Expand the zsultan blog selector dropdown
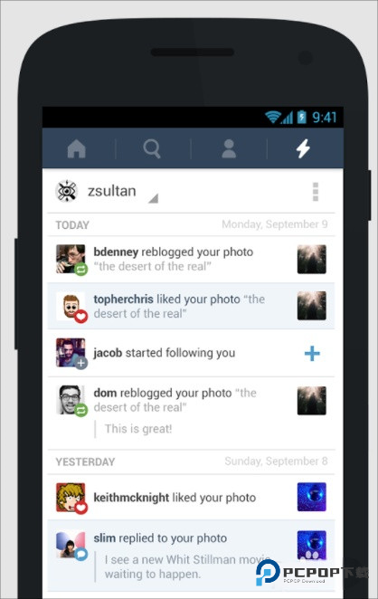Viewport: 378px width, 599px height. (153, 198)
